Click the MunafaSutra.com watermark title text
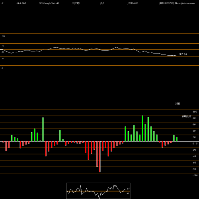The image size is (199, 199). 185,3
